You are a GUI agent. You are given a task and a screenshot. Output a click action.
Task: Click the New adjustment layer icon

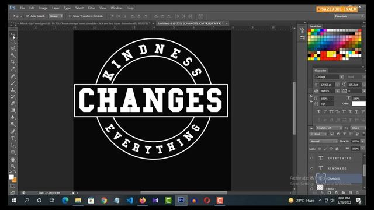click(x=337, y=193)
